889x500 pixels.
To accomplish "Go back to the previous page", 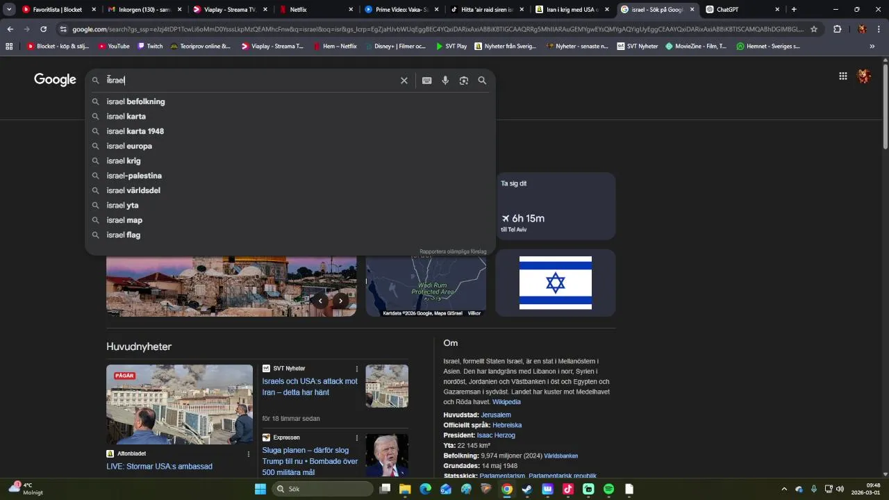I will click(x=10, y=29).
